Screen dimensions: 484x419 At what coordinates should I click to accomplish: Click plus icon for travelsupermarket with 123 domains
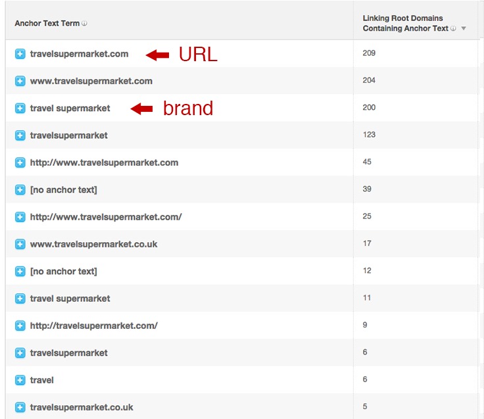[20, 136]
